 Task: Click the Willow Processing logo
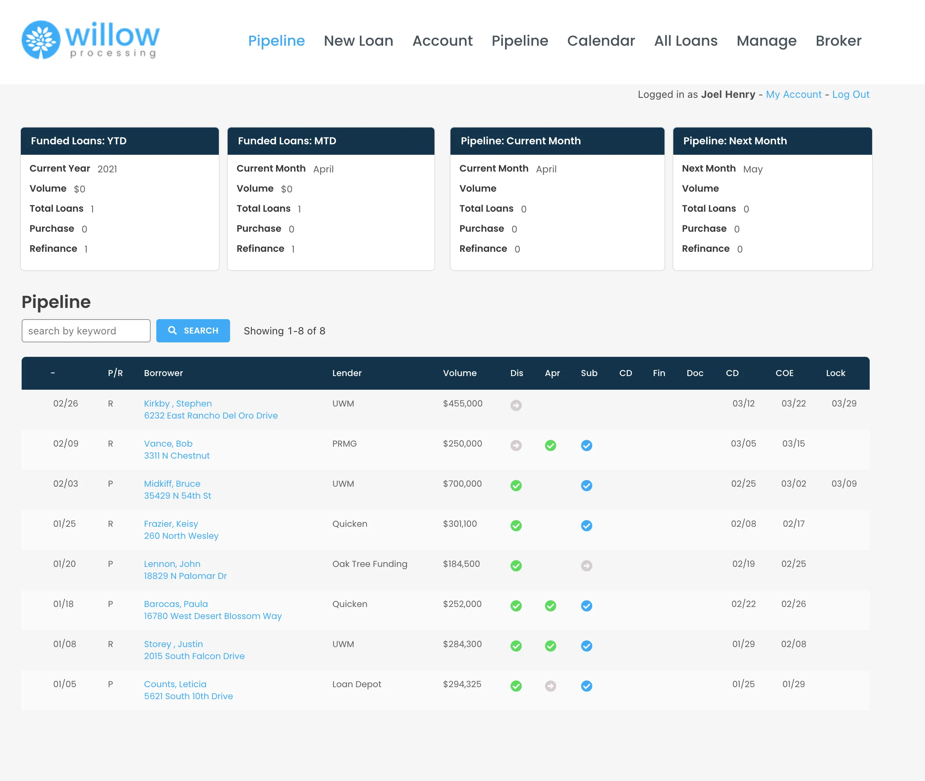(91, 40)
